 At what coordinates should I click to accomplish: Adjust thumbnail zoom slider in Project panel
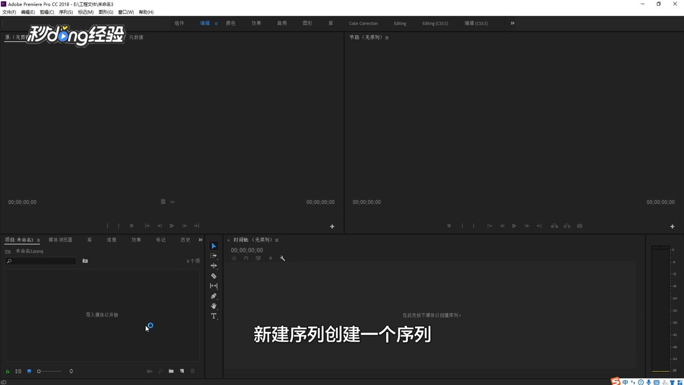[x=49, y=371]
